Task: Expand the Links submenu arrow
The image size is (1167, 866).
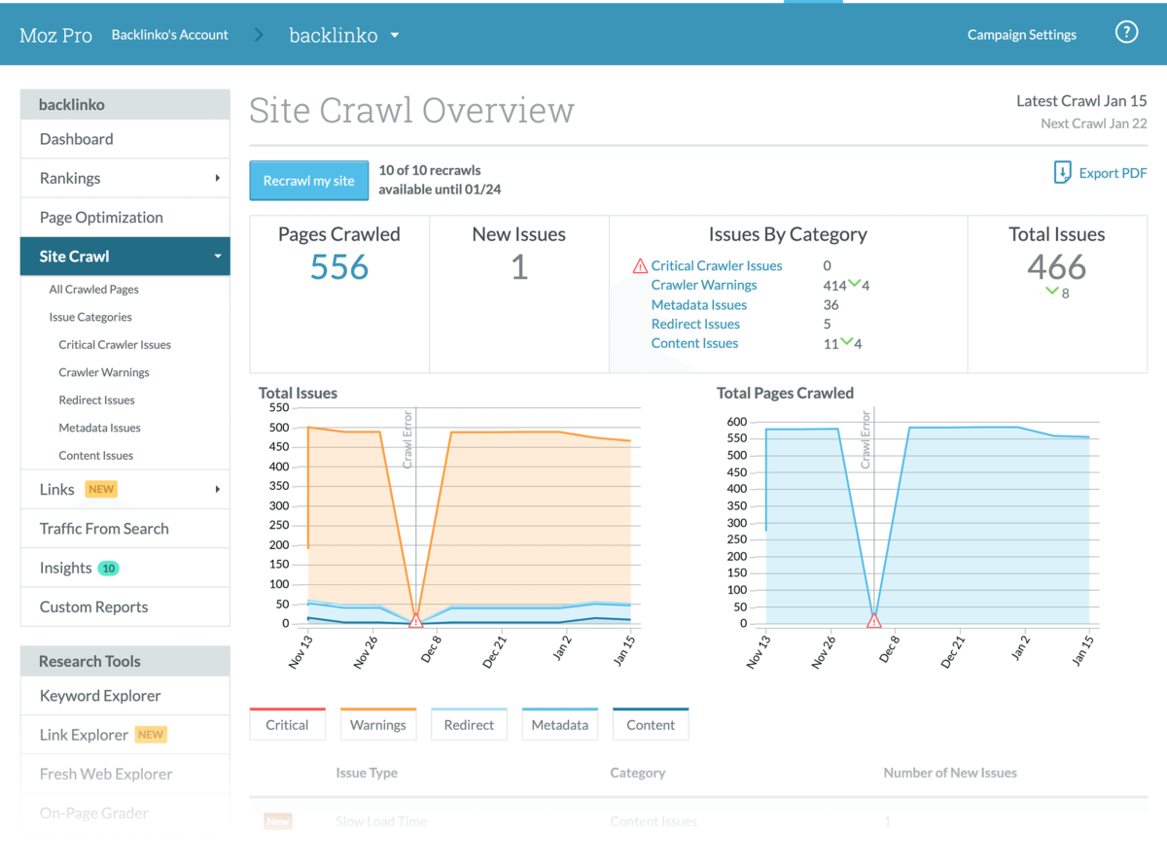Action: [x=217, y=489]
